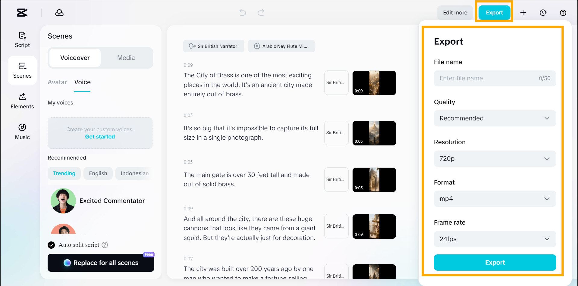Click the plus icon in top bar

[523, 13]
